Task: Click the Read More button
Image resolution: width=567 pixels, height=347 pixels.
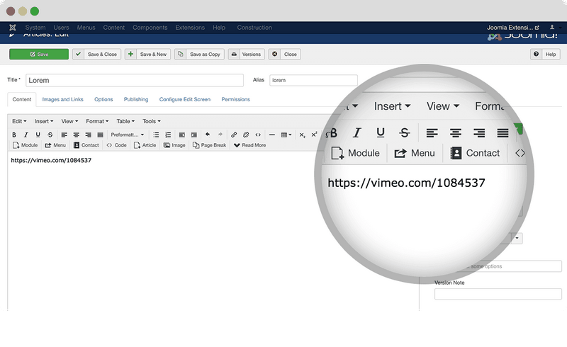Action: 249,145
